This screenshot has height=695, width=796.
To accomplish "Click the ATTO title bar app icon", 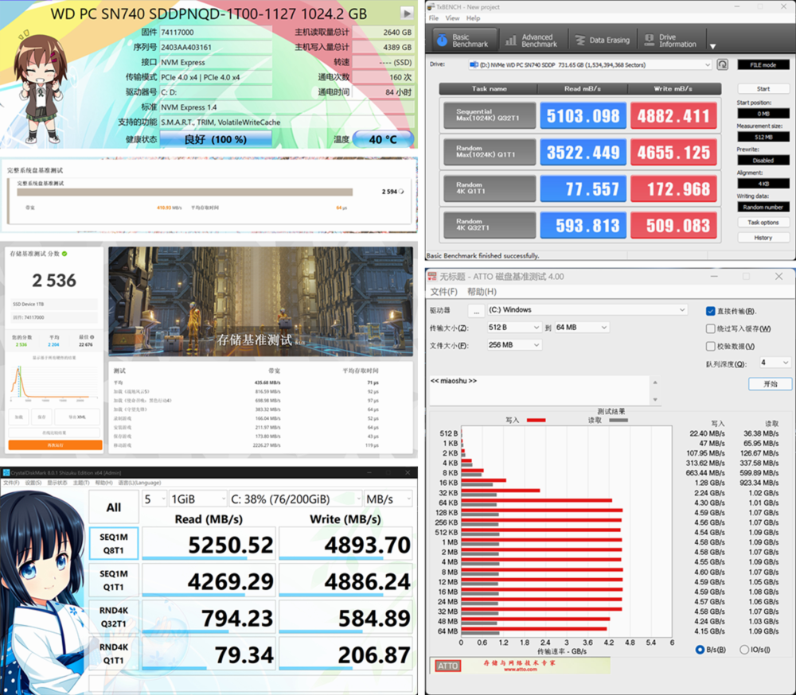I will pos(432,277).
